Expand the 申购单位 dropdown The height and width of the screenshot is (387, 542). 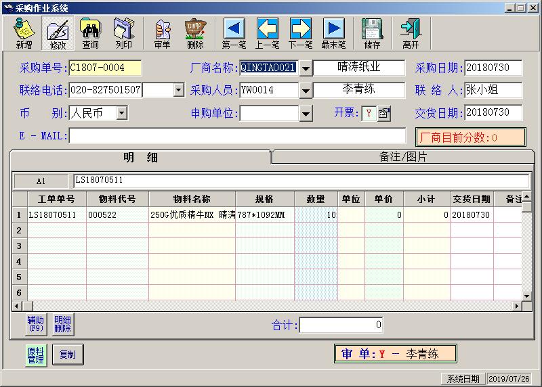(306, 114)
